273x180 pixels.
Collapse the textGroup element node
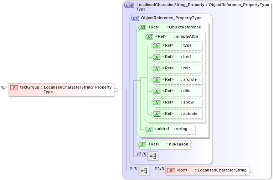tap(115, 90)
